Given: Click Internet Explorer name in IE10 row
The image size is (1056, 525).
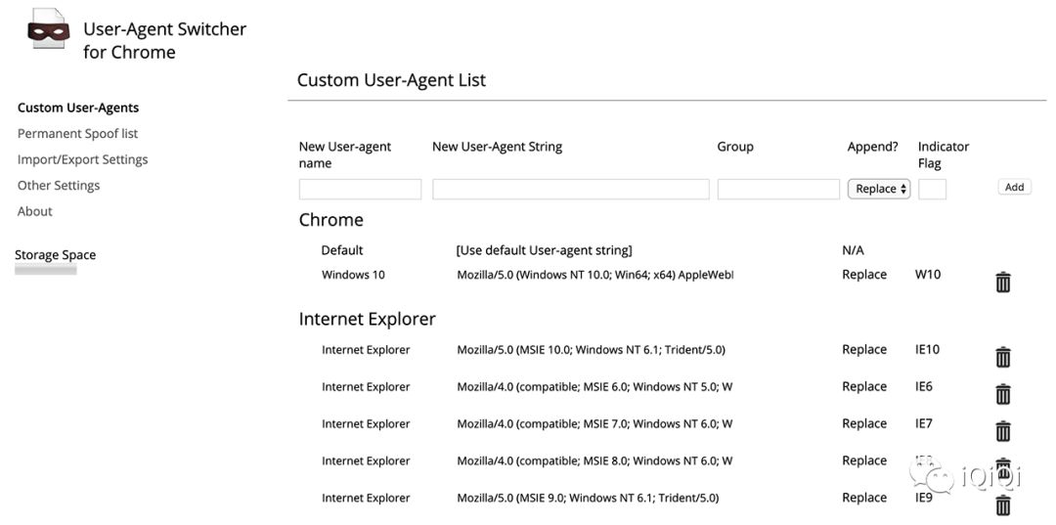Looking at the screenshot, I should [x=366, y=349].
